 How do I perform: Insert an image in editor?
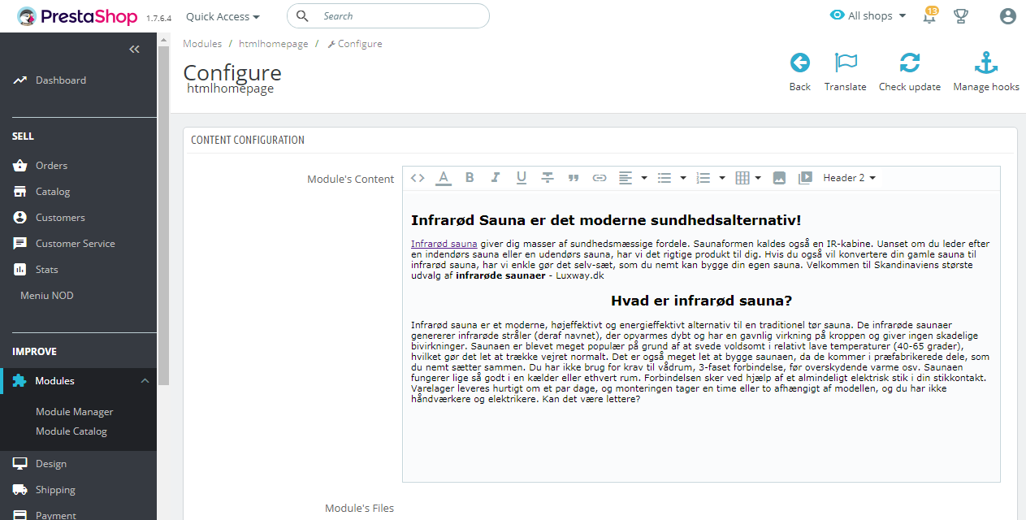pos(779,178)
